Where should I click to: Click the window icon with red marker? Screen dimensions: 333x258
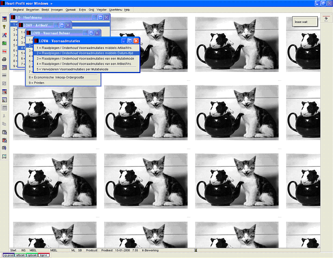coord(4,92)
